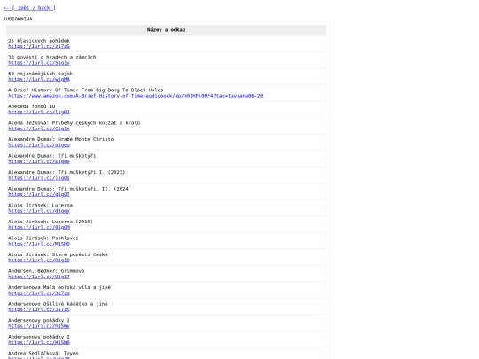The width and height of the screenshot is (479, 359).
Task: Click title 'Andersen, Bedker: Grimmové'
Action: pos(46,271)
